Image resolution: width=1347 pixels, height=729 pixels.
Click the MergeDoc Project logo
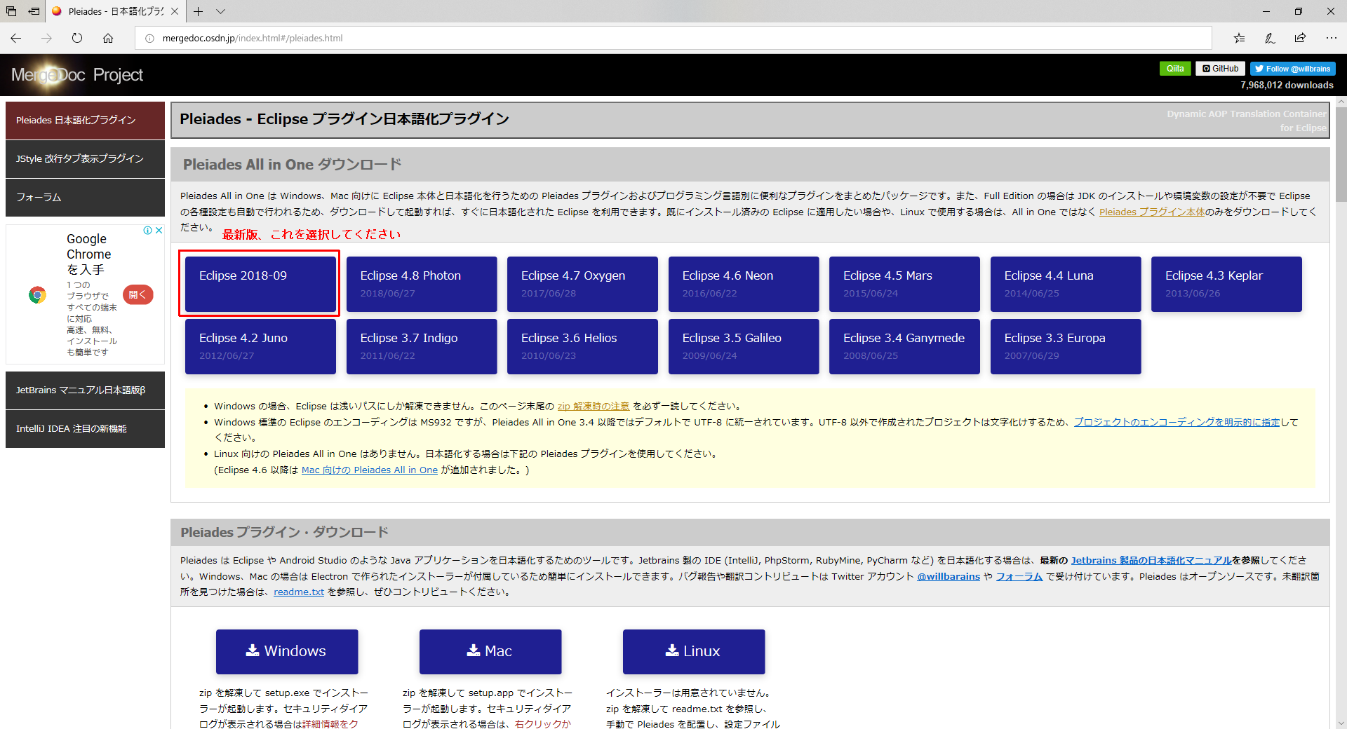77,74
